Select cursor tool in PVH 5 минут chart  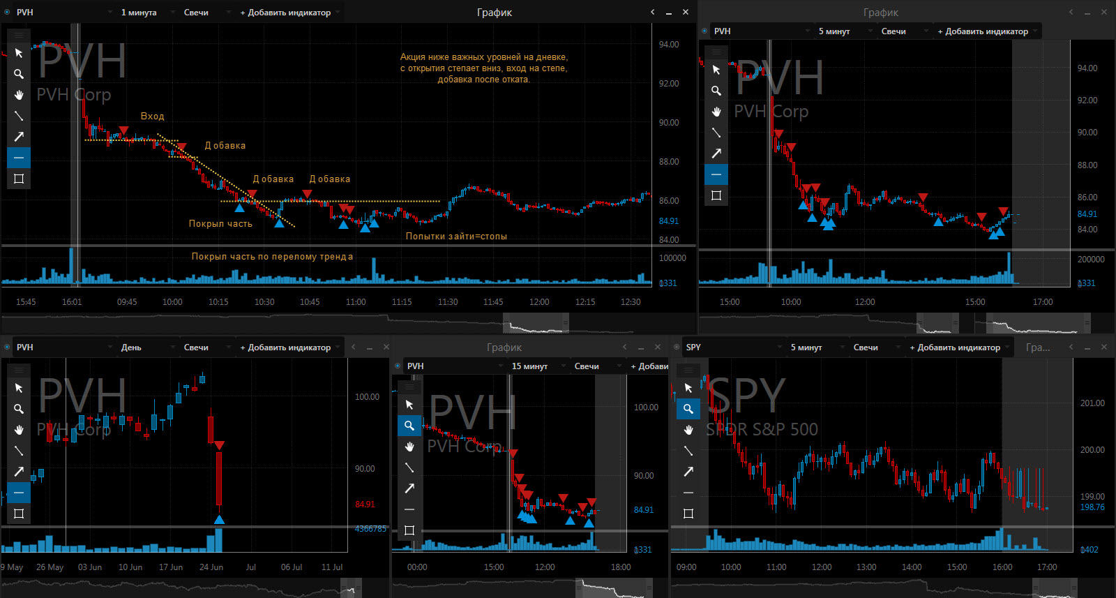(716, 70)
